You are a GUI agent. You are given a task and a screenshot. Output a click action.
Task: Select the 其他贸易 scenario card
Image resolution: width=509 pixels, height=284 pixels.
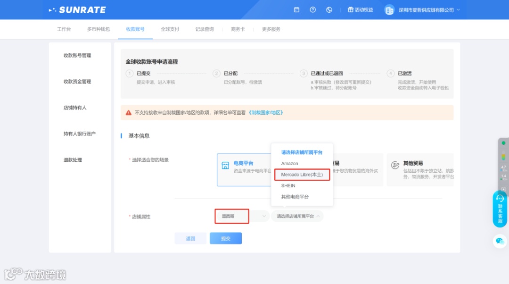(420, 170)
